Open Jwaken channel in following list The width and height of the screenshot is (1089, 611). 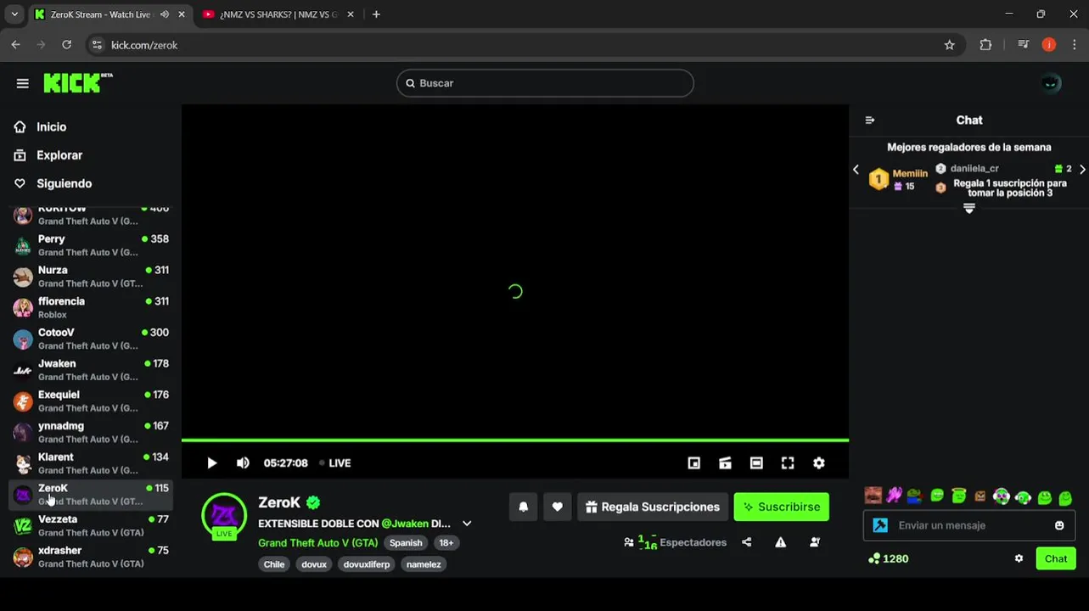pyautogui.click(x=91, y=370)
